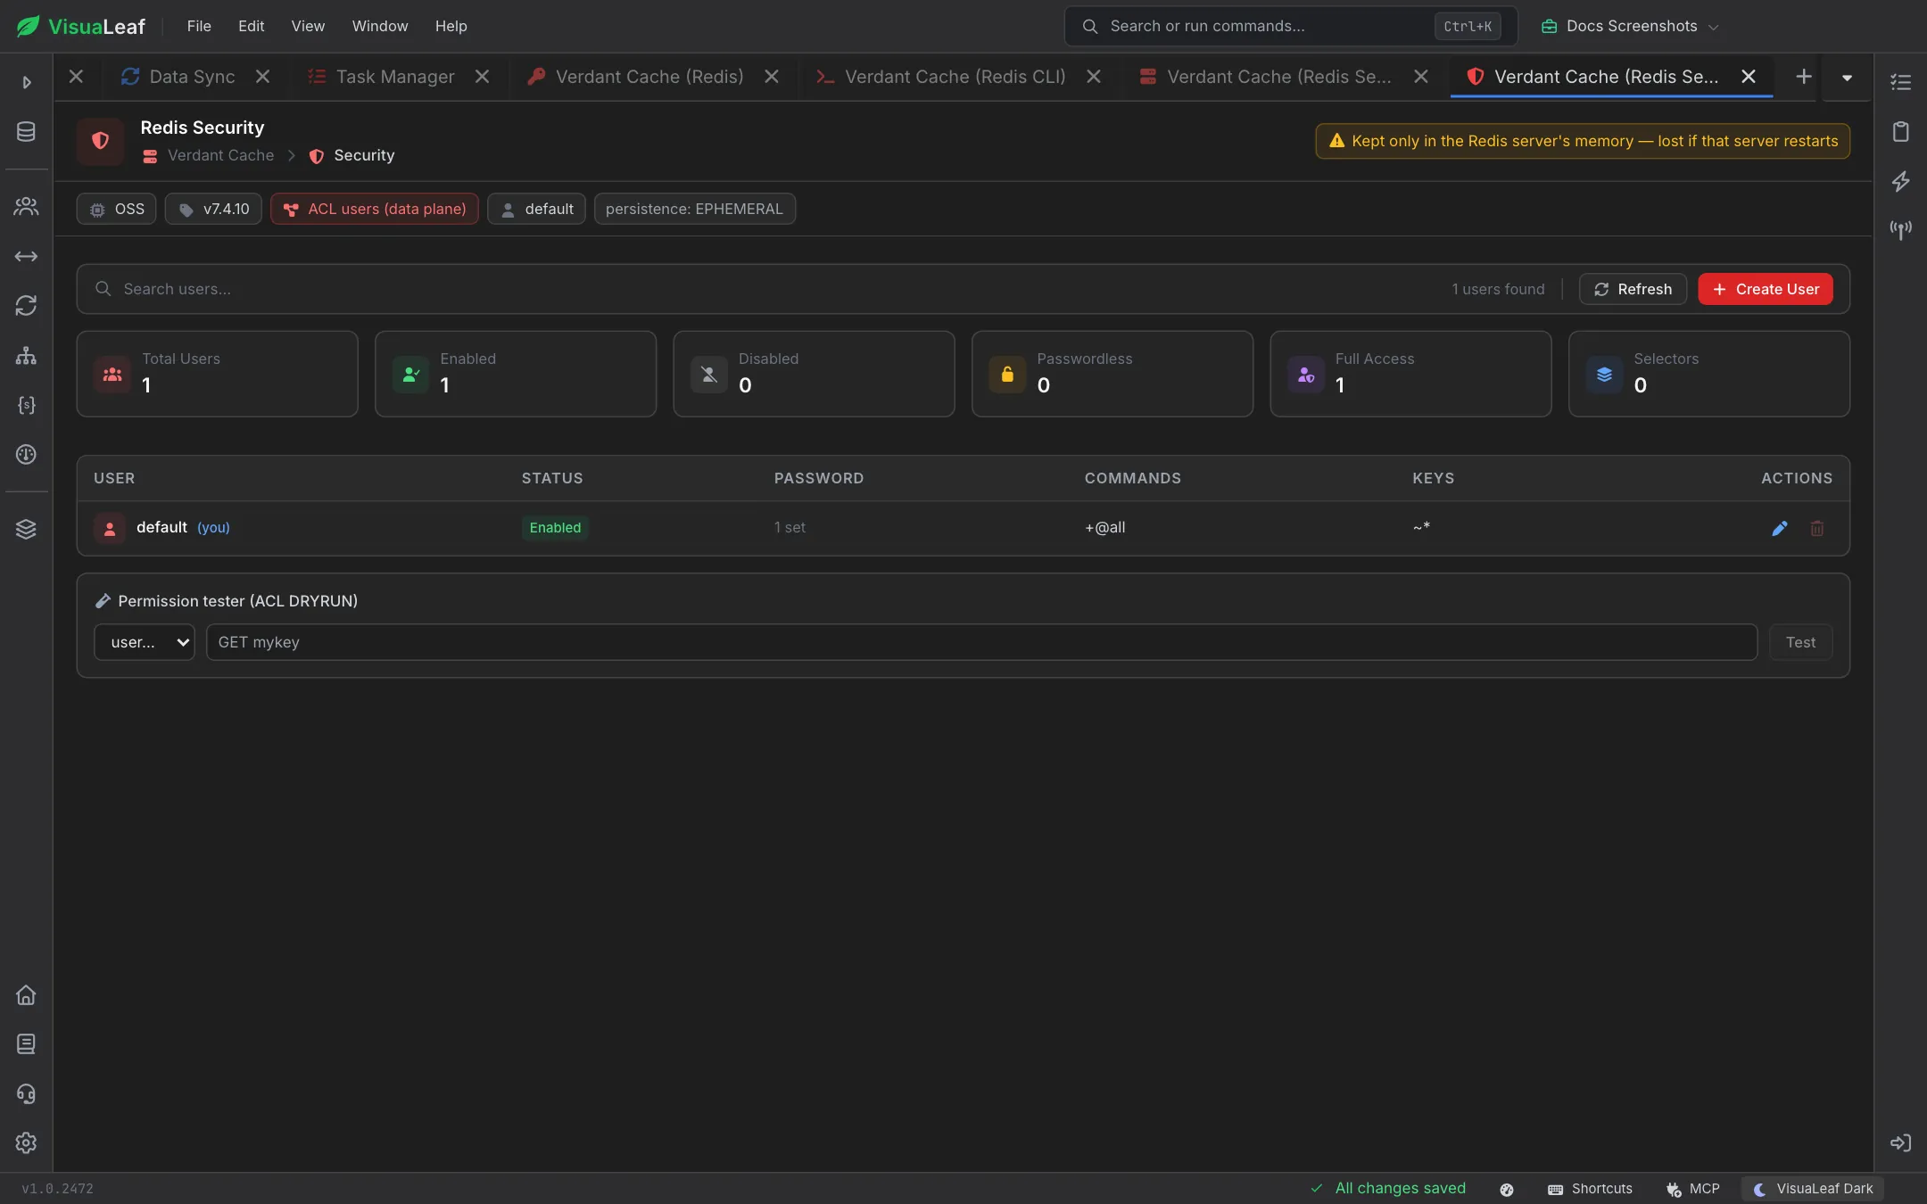Go to the home icon in sidebar
The image size is (1927, 1204).
pyautogui.click(x=26, y=994)
